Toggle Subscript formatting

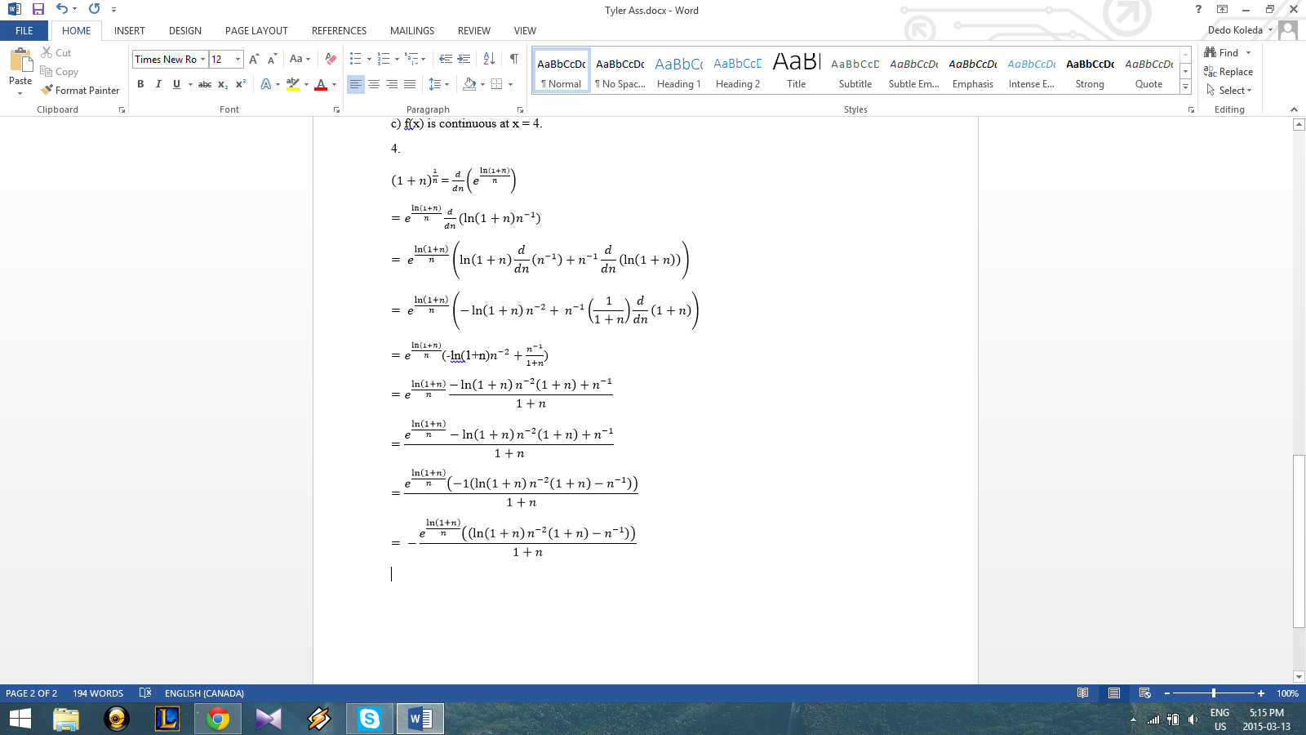(x=223, y=84)
